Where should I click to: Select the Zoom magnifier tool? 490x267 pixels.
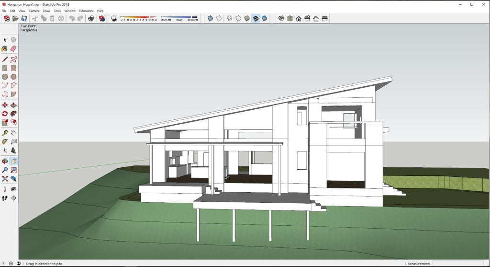(5, 170)
